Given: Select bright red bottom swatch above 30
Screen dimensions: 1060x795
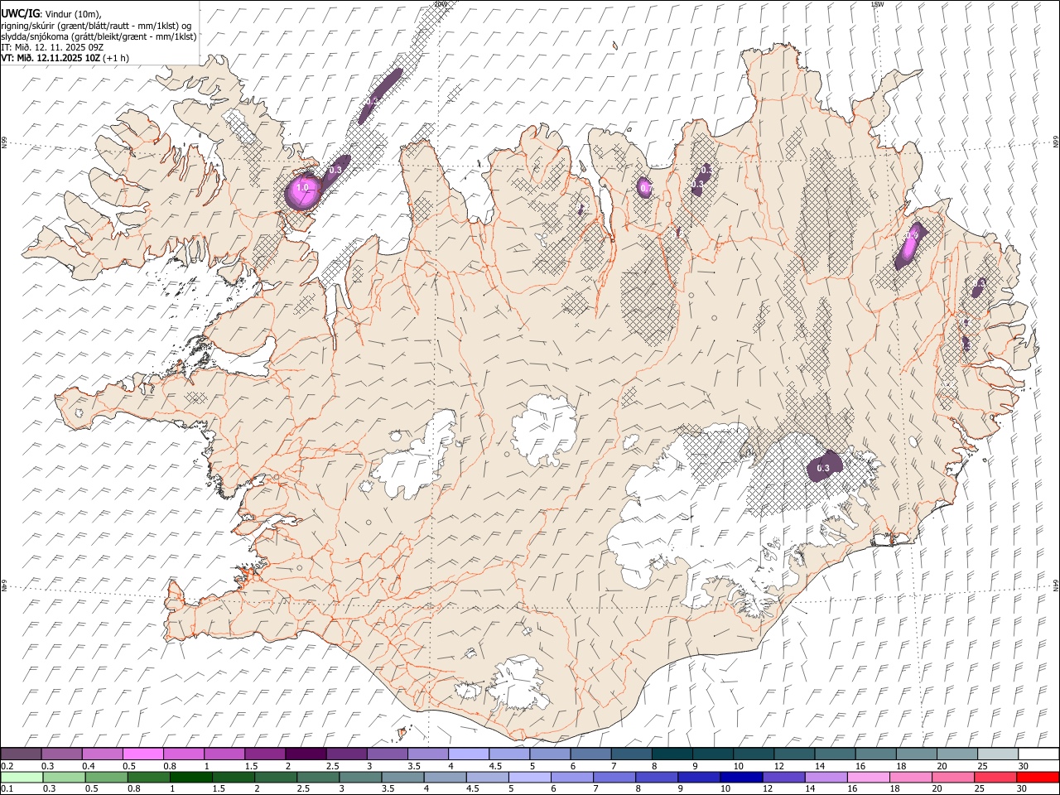Looking at the screenshot, I should click(x=1038, y=777).
